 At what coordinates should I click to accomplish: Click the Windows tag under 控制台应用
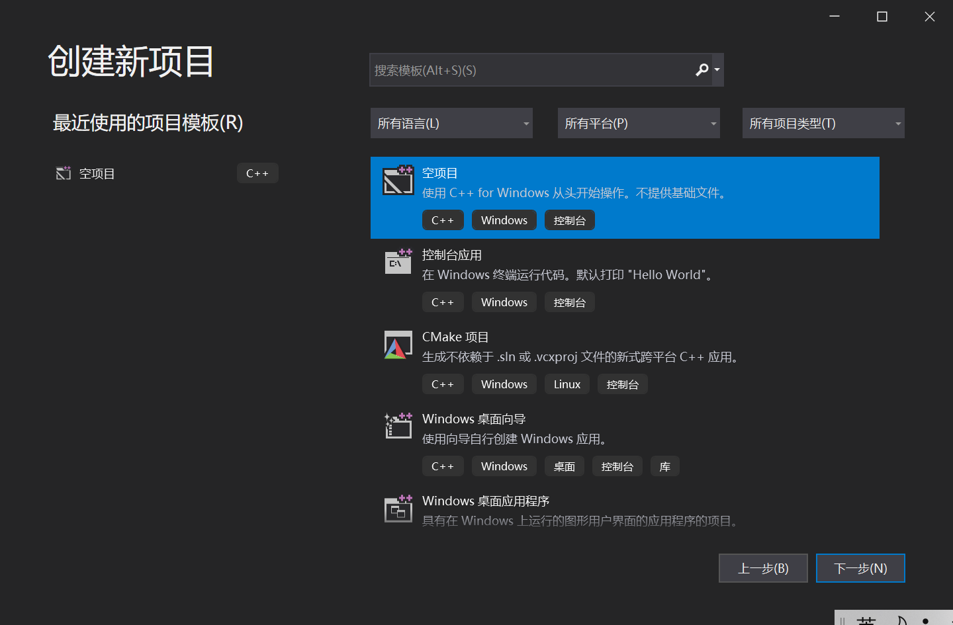point(504,302)
